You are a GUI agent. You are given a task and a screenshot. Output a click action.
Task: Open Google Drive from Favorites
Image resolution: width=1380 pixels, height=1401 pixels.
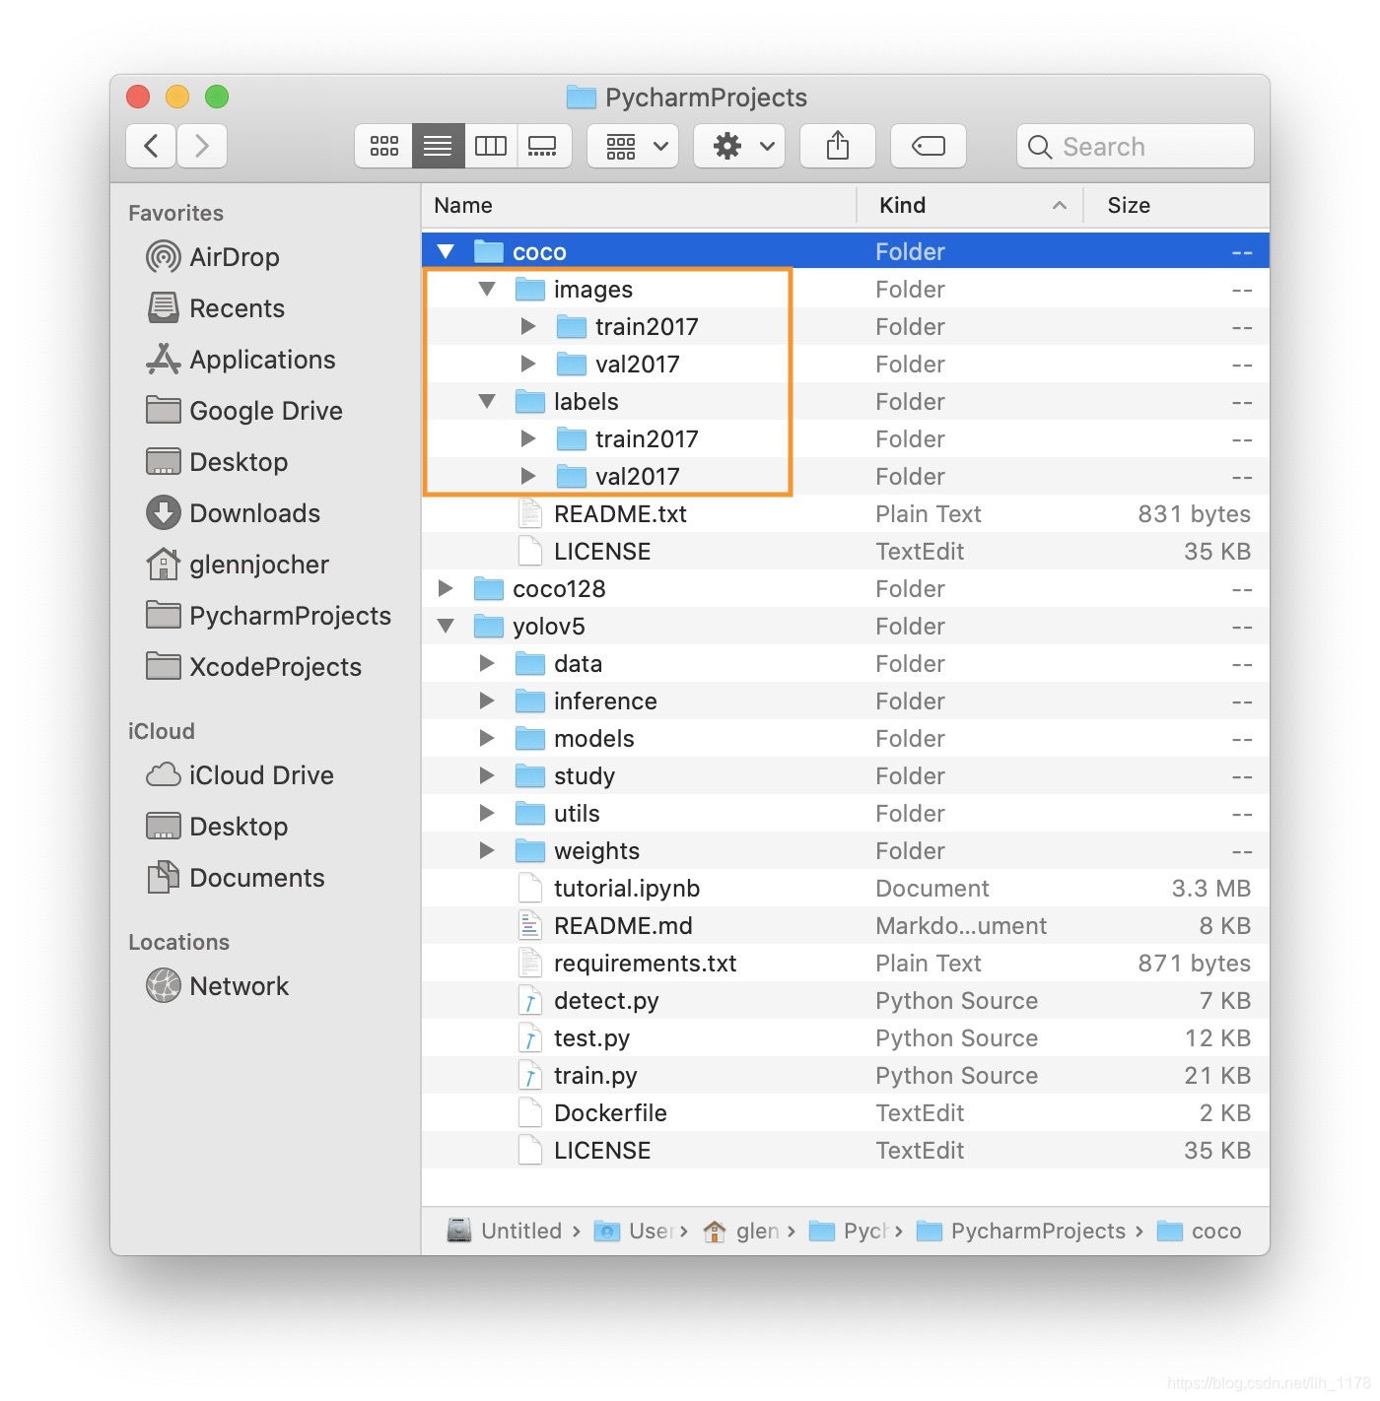[x=266, y=411]
